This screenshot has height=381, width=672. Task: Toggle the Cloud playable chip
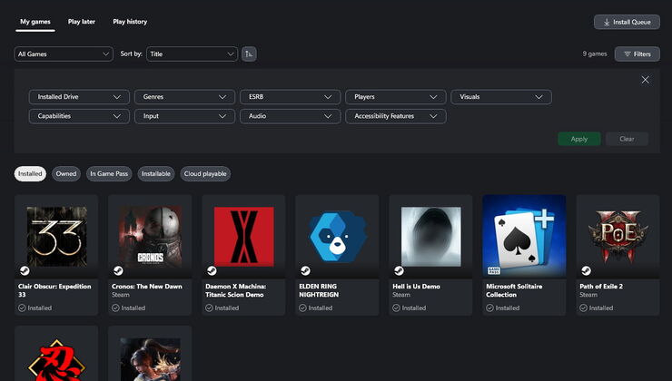(x=205, y=174)
